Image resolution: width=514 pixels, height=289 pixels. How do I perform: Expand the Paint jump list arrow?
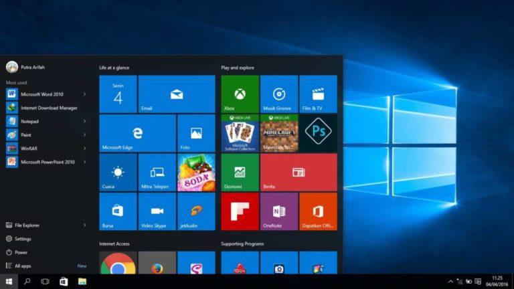(84, 134)
